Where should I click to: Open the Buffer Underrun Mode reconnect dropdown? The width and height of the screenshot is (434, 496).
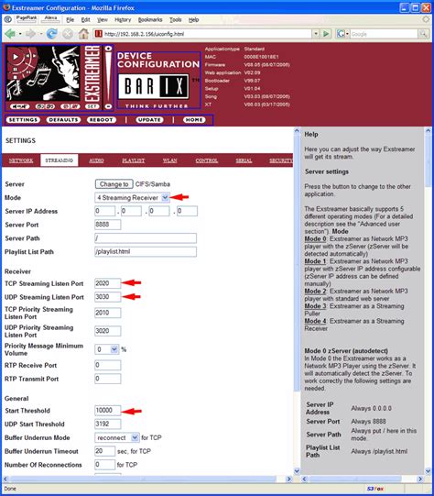[x=117, y=437]
